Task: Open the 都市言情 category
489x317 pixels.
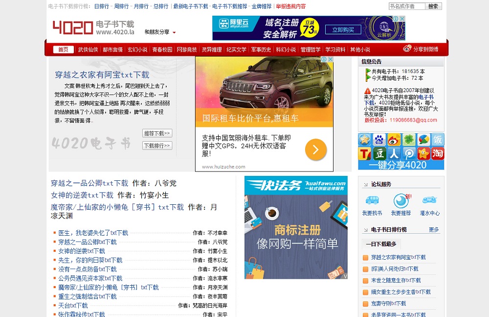Action: point(112,49)
